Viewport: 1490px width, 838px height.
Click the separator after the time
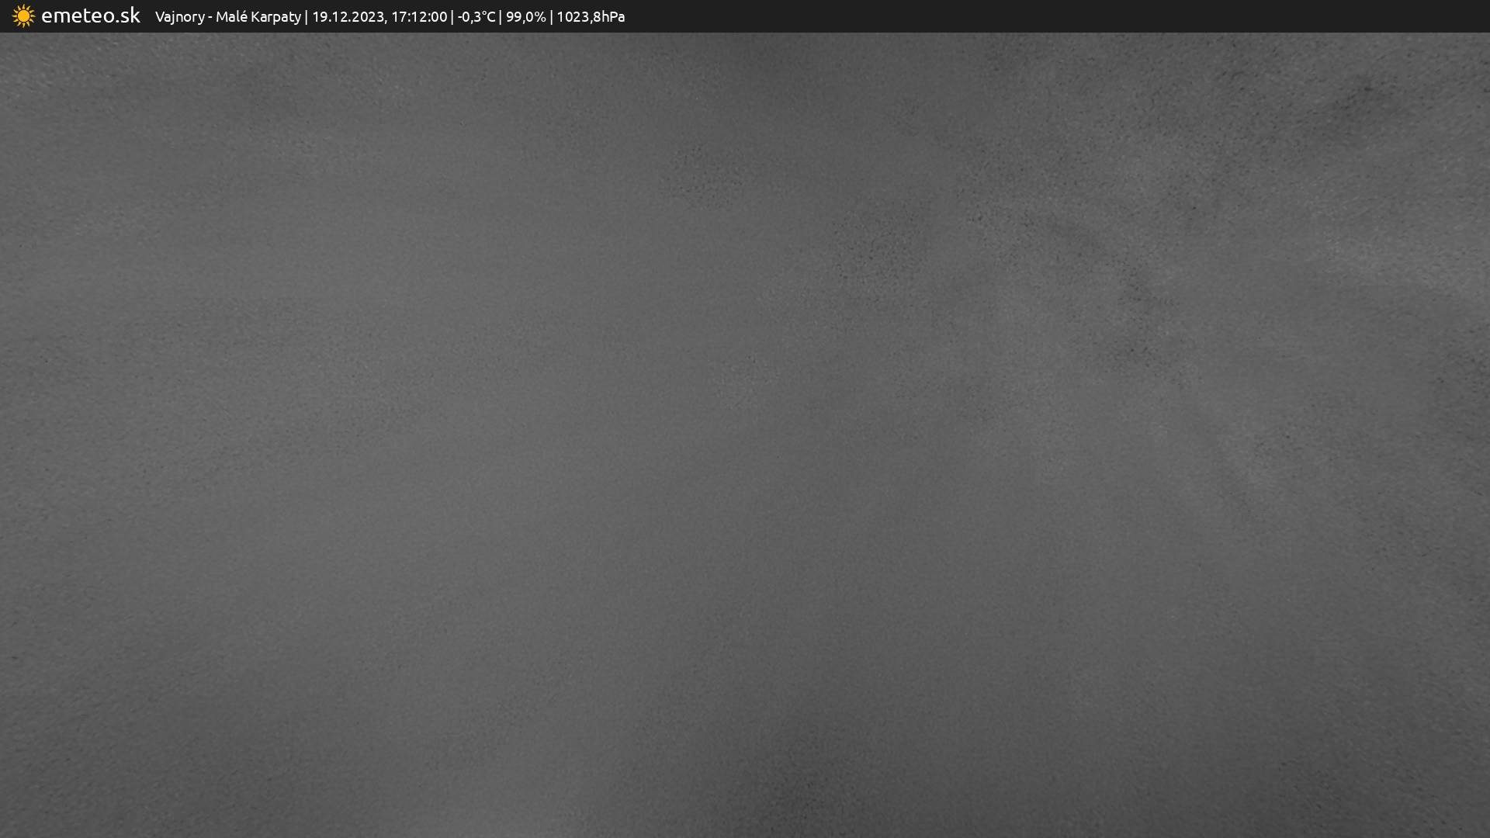pyautogui.click(x=452, y=16)
